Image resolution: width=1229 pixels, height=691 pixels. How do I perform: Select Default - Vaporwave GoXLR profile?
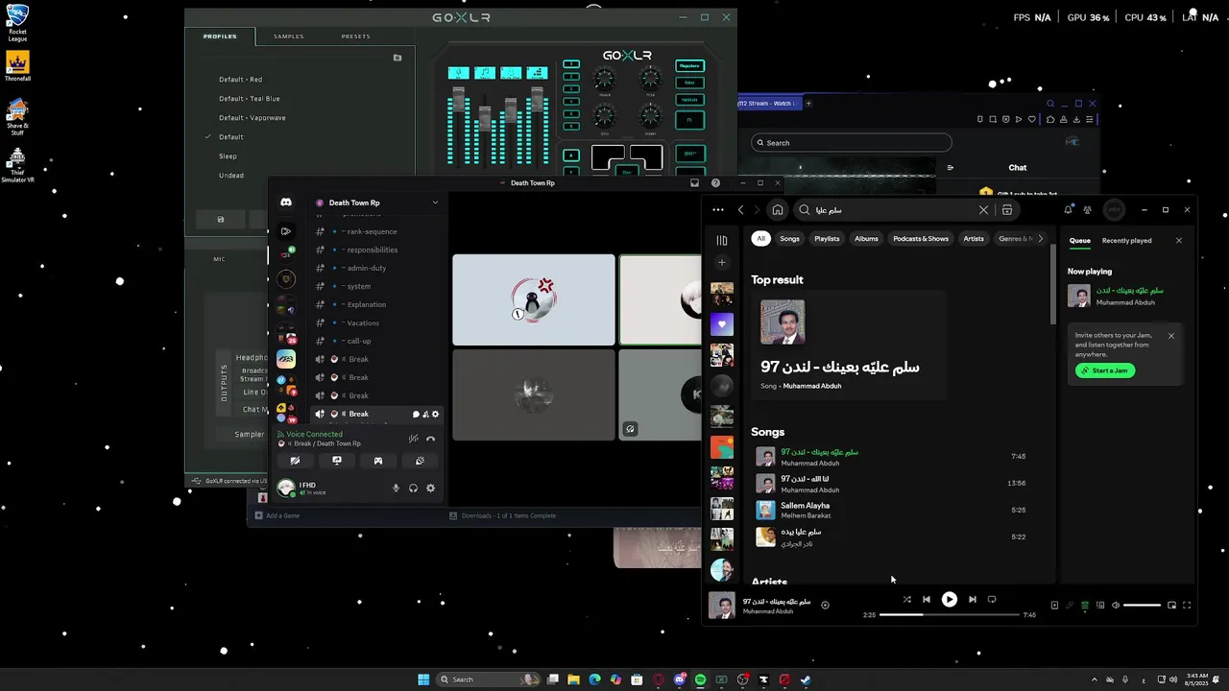pyautogui.click(x=253, y=118)
